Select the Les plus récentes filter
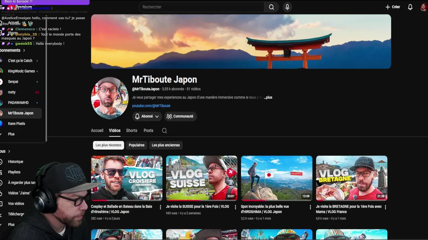Image resolution: width=428 pixels, height=240 pixels. coord(108,145)
